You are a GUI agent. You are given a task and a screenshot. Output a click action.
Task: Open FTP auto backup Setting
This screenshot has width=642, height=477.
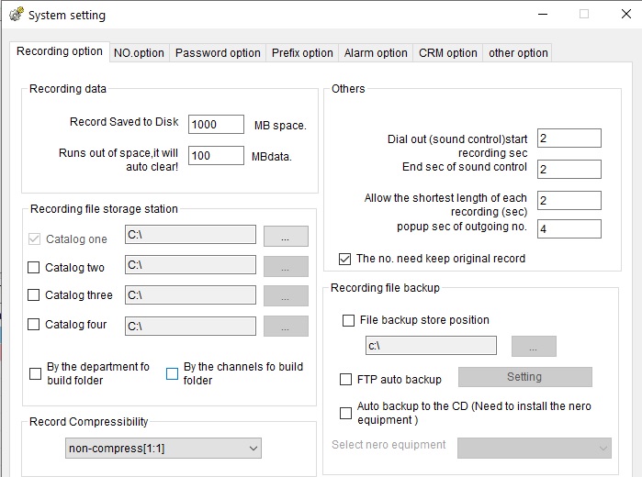click(524, 377)
